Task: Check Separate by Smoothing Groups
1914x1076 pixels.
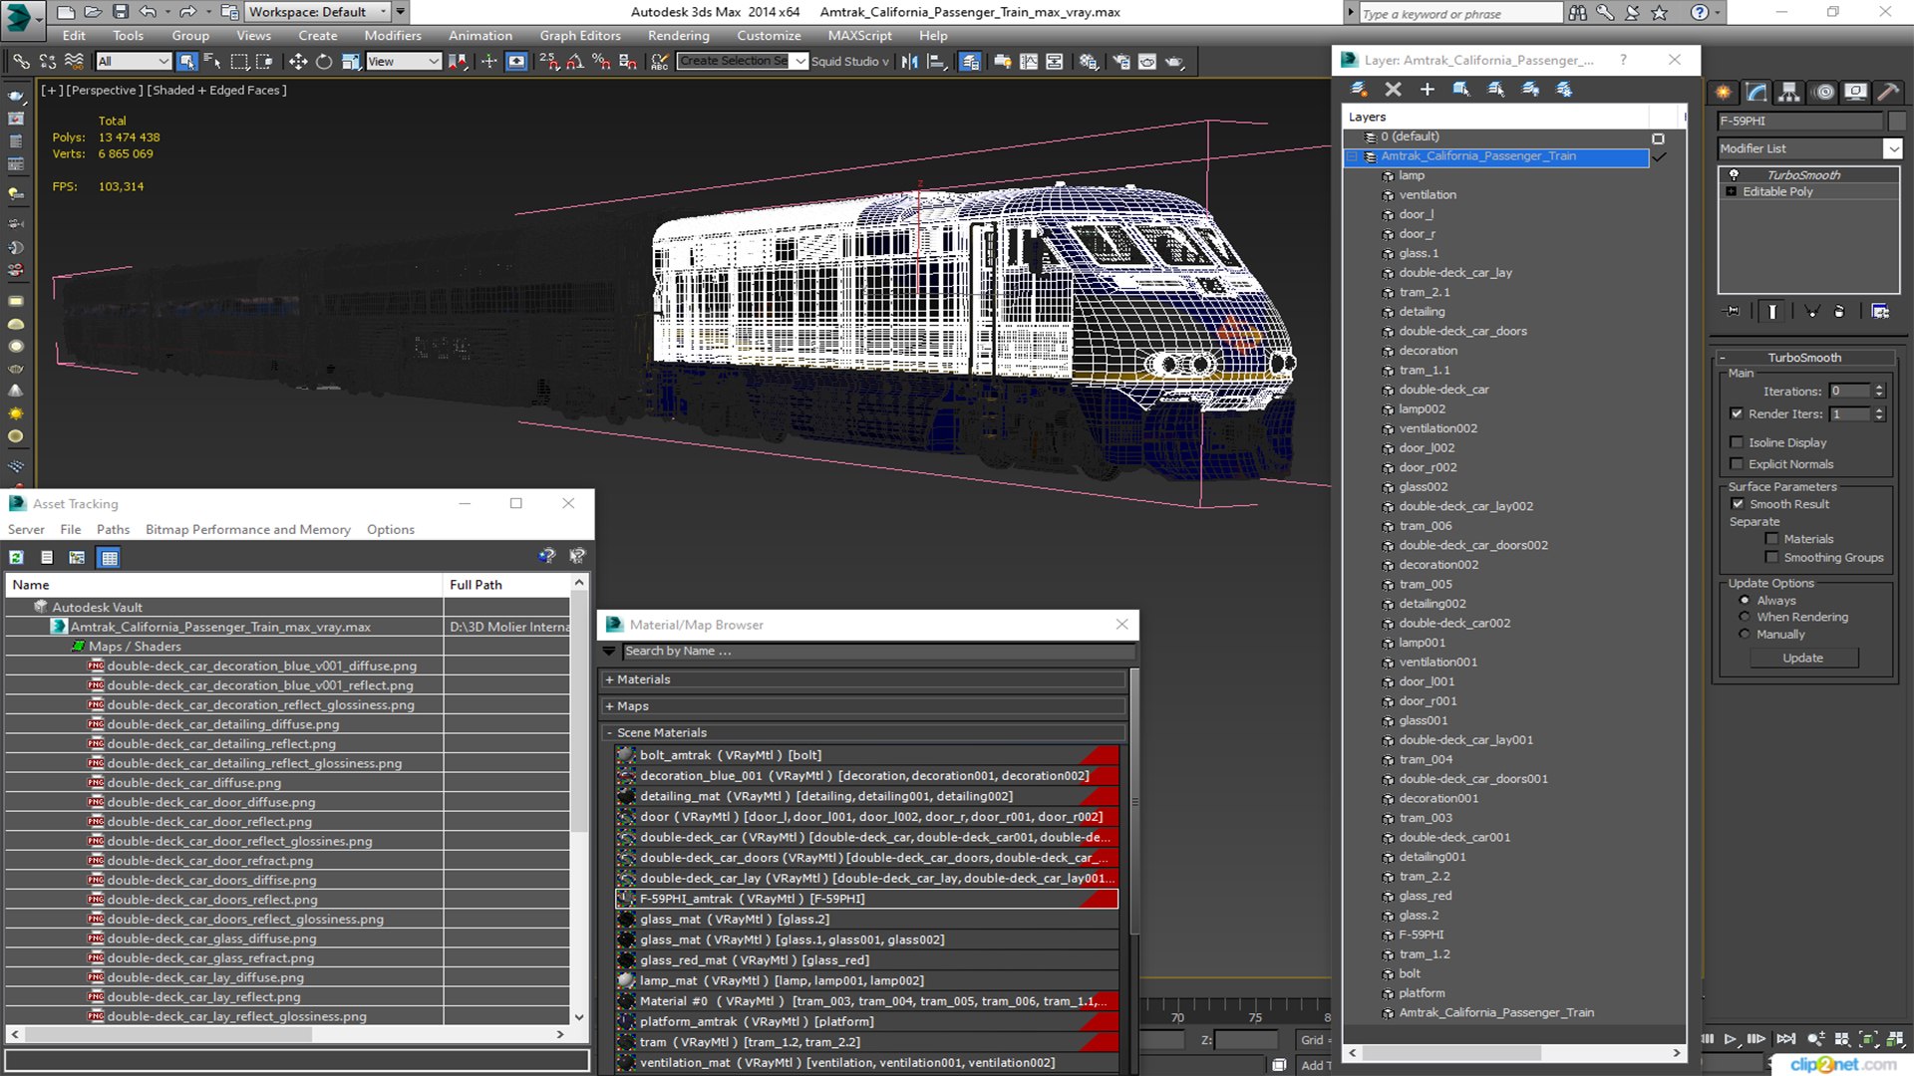Action: pos(1771,558)
